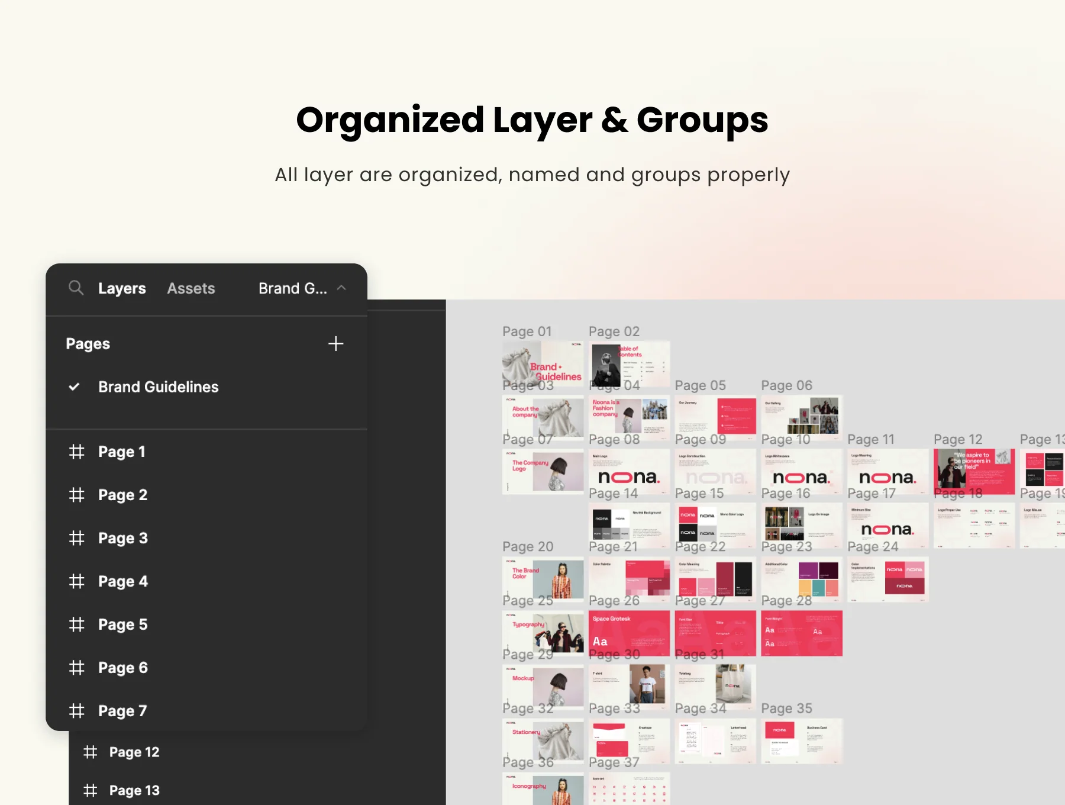Select the Stationery section canvas frame
The height and width of the screenshot is (805, 1065).
[543, 741]
